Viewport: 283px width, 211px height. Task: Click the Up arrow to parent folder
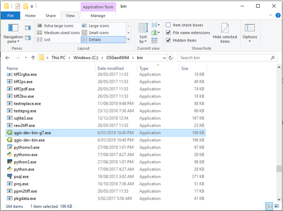tap(33, 58)
